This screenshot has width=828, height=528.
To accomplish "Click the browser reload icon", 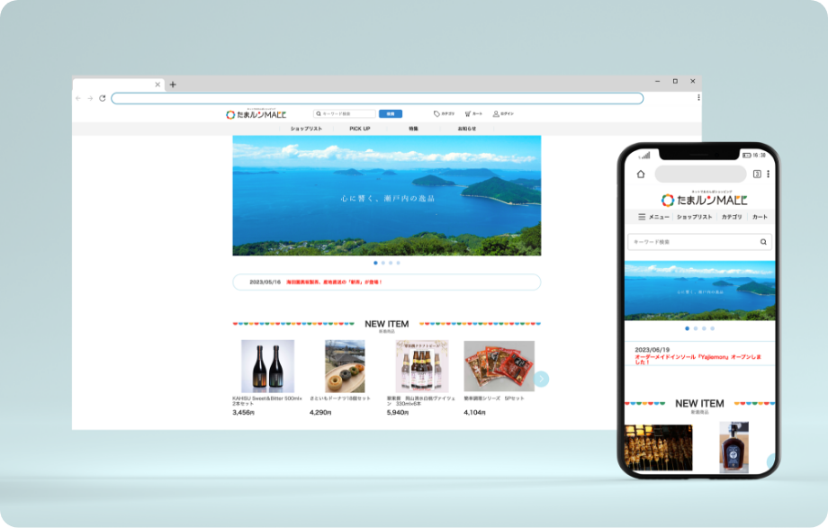I will [103, 98].
